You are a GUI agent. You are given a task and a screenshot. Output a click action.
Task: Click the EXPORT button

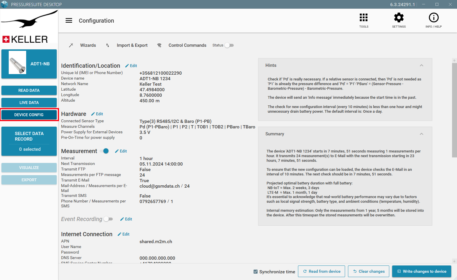coord(29,180)
